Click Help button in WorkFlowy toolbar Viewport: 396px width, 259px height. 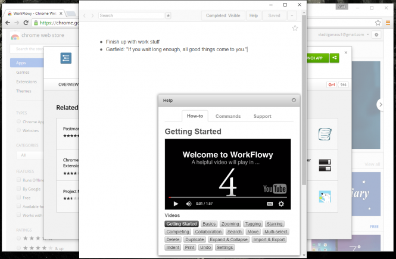[254, 15]
